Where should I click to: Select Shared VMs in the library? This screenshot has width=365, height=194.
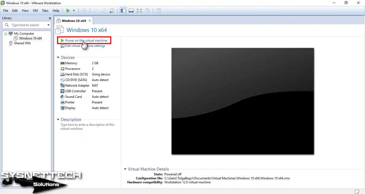click(x=23, y=43)
